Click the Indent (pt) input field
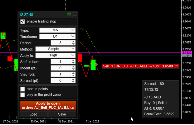Image resolution: width=194 pixels, height=125 pixels. 61,68
